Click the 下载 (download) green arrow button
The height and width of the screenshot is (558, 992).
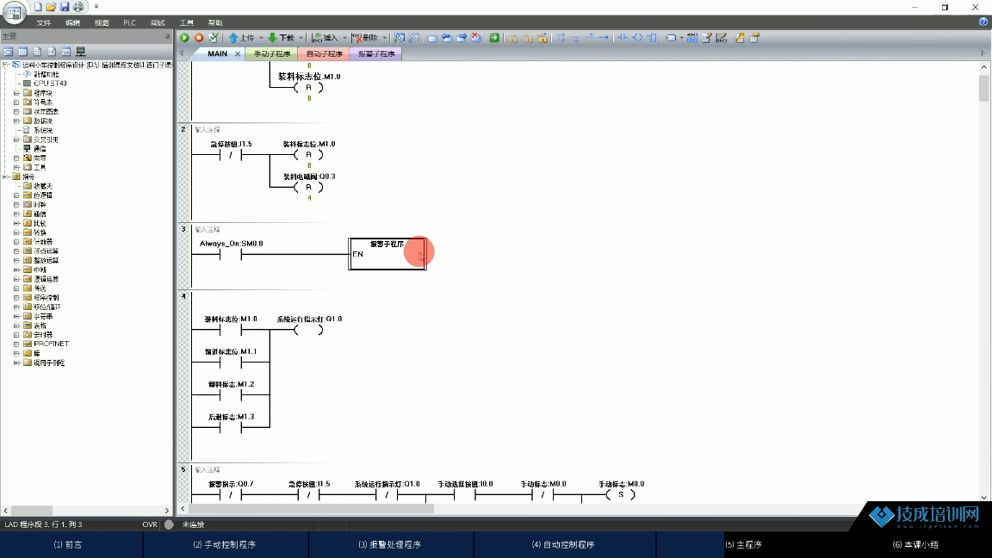tap(281, 38)
